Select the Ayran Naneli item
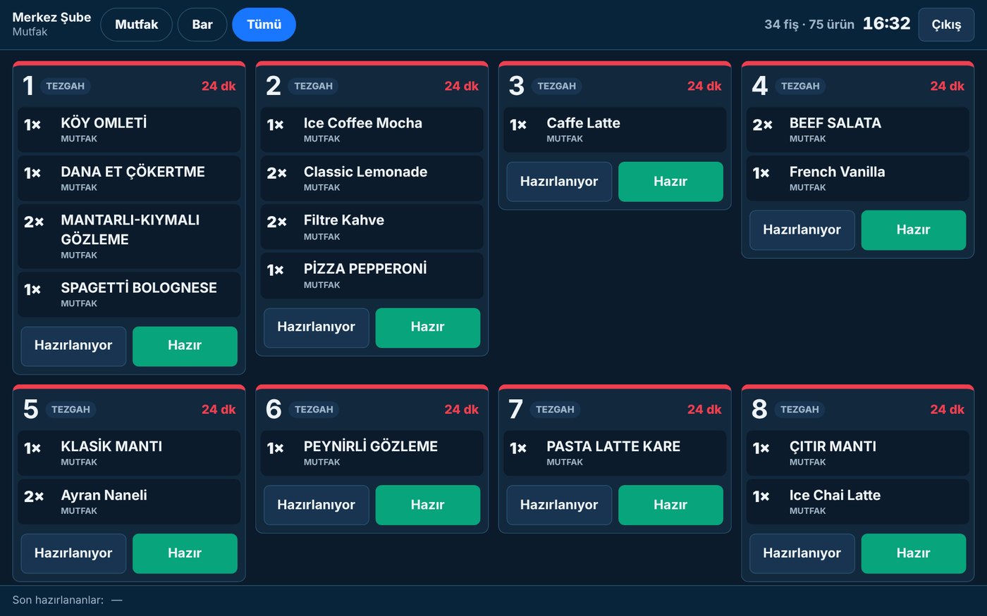Image resolution: width=987 pixels, height=616 pixels. coord(129,502)
